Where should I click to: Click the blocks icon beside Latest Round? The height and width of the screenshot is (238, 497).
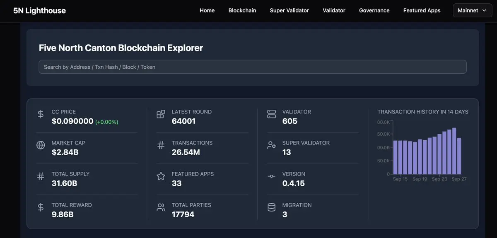[x=161, y=114]
